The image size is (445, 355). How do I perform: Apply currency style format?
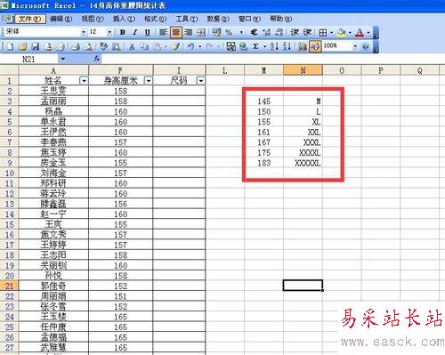click(216, 32)
